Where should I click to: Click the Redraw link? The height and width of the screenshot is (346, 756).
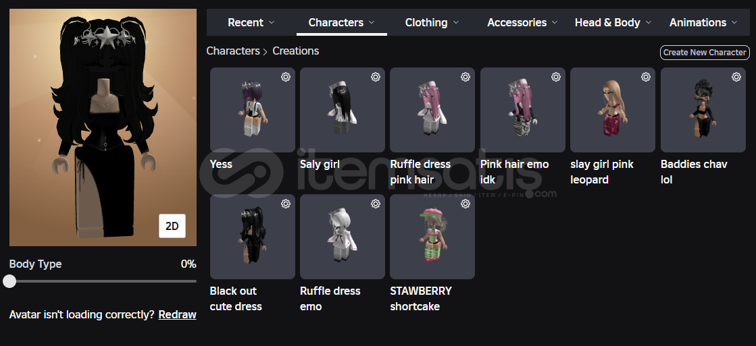(x=178, y=315)
